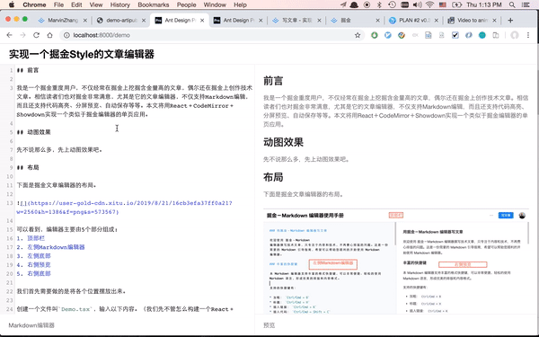Open the Chrome profile avatar
Viewport: 539px width, 337px height.
click(x=514, y=35)
